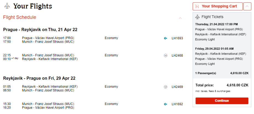The width and height of the screenshot is (254, 114).
Task: Click the airline logo next to LH1693
Action: [x=165, y=38]
